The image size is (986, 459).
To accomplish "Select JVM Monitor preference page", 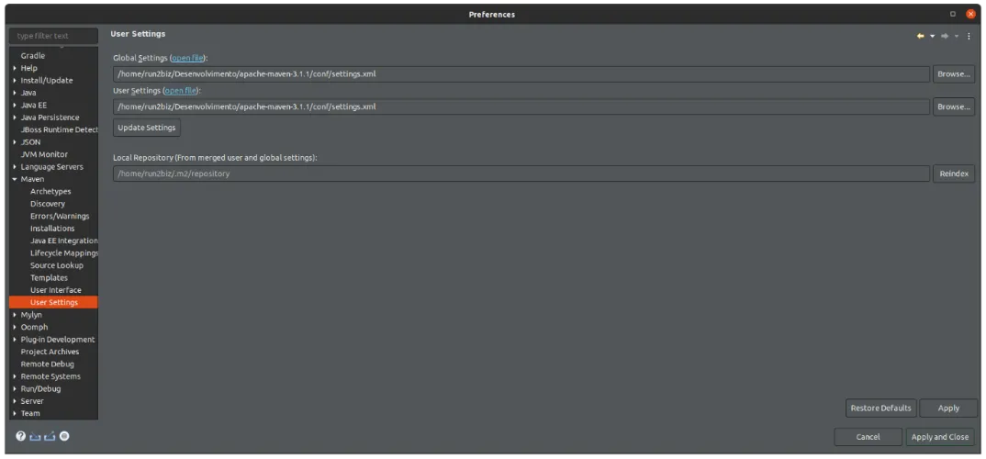I will click(44, 154).
